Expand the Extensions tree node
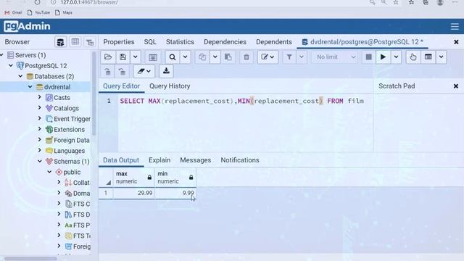 40,129
